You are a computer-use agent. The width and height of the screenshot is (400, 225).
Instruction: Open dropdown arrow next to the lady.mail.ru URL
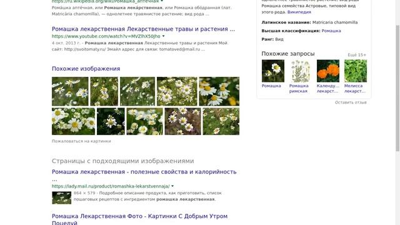tap(172, 186)
